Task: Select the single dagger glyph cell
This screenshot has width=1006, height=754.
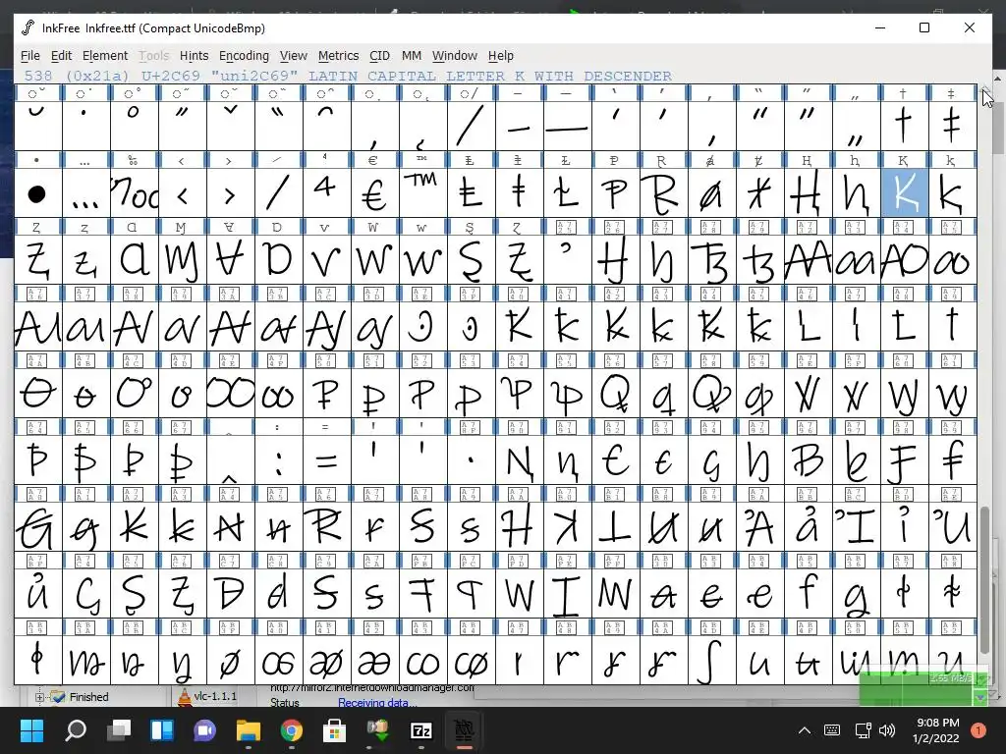Action: pyautogui.click(x=904, y=126)
